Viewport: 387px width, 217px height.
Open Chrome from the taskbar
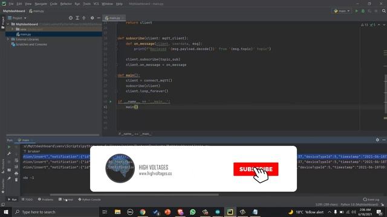click(x=143, y=212)
